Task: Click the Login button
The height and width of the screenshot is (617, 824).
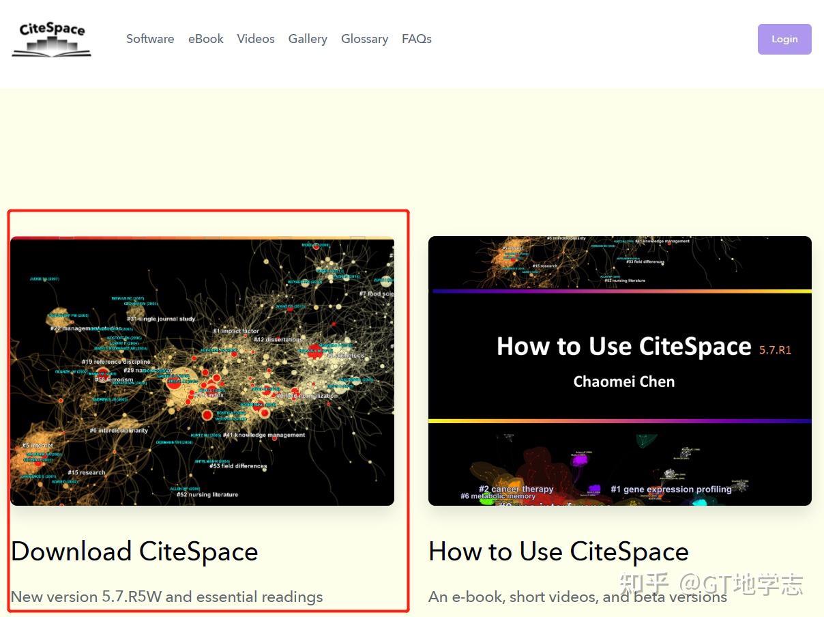Action: (x=784, y=39)
